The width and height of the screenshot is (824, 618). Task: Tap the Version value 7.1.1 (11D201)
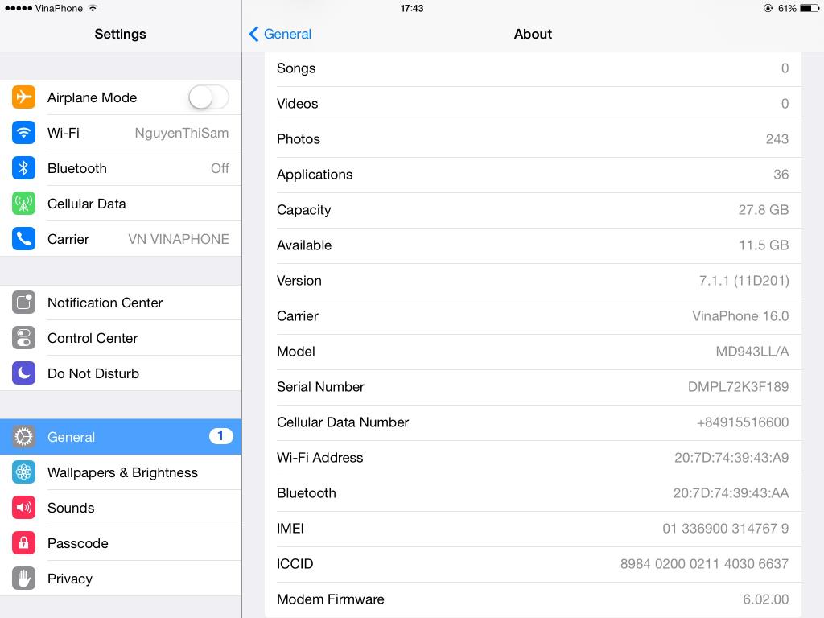point(744,281)
